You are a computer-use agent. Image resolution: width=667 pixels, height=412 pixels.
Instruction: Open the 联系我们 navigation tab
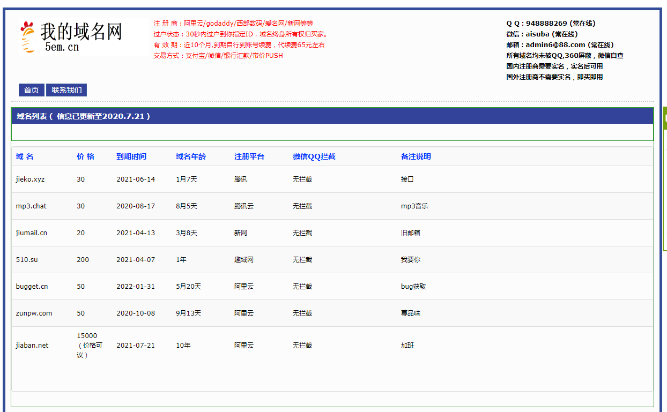pyautogui.click(x=66, y=90)
